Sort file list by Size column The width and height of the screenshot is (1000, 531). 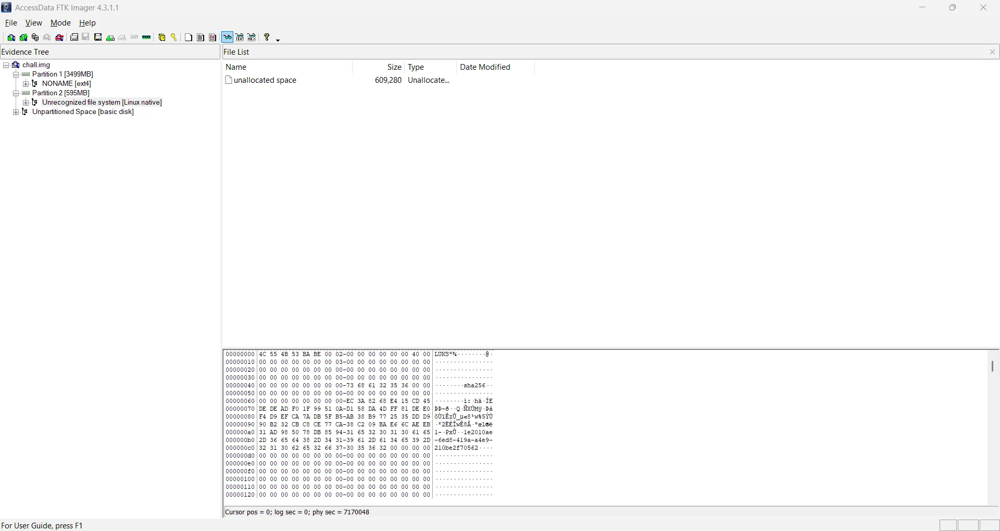pos(379,67)
